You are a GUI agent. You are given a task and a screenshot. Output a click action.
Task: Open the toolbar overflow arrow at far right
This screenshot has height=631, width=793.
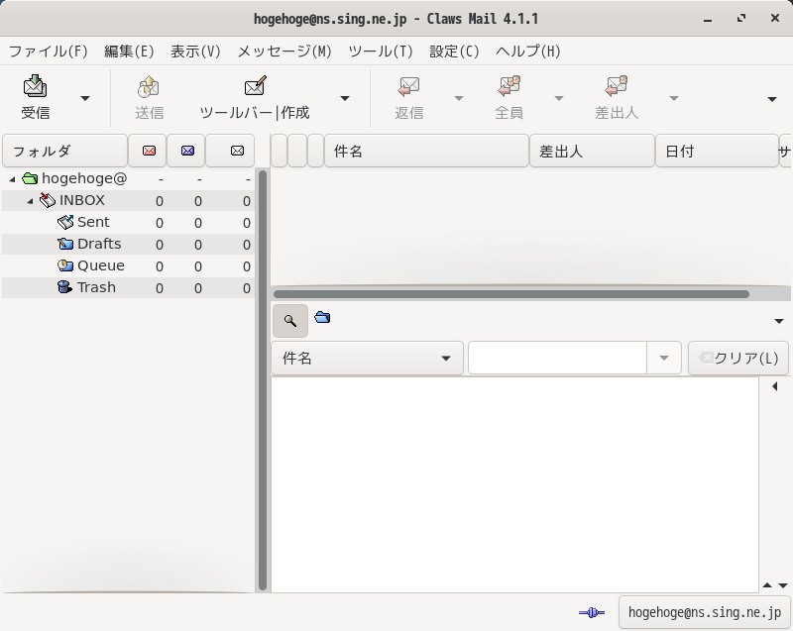(x=772, y=99)
